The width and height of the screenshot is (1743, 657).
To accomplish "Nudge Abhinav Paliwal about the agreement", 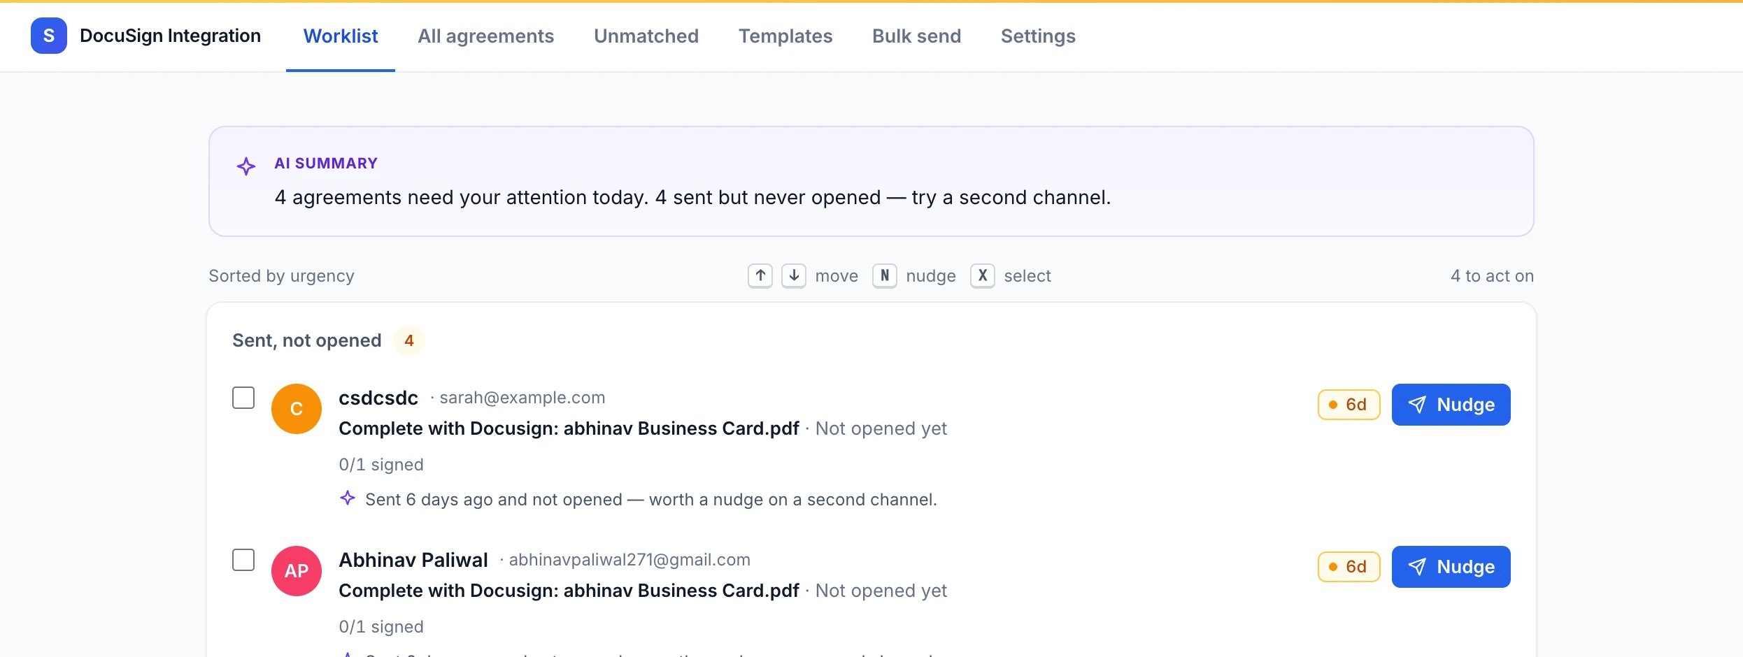I will tap(1451, 567).
